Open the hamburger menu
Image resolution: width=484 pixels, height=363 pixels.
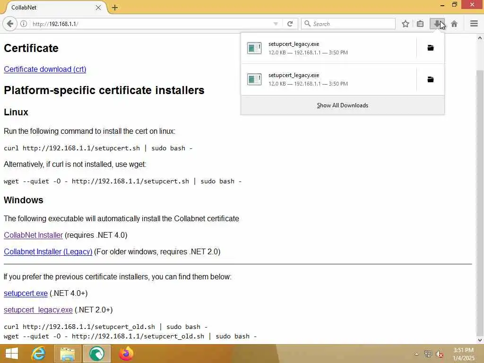point(474,24)
